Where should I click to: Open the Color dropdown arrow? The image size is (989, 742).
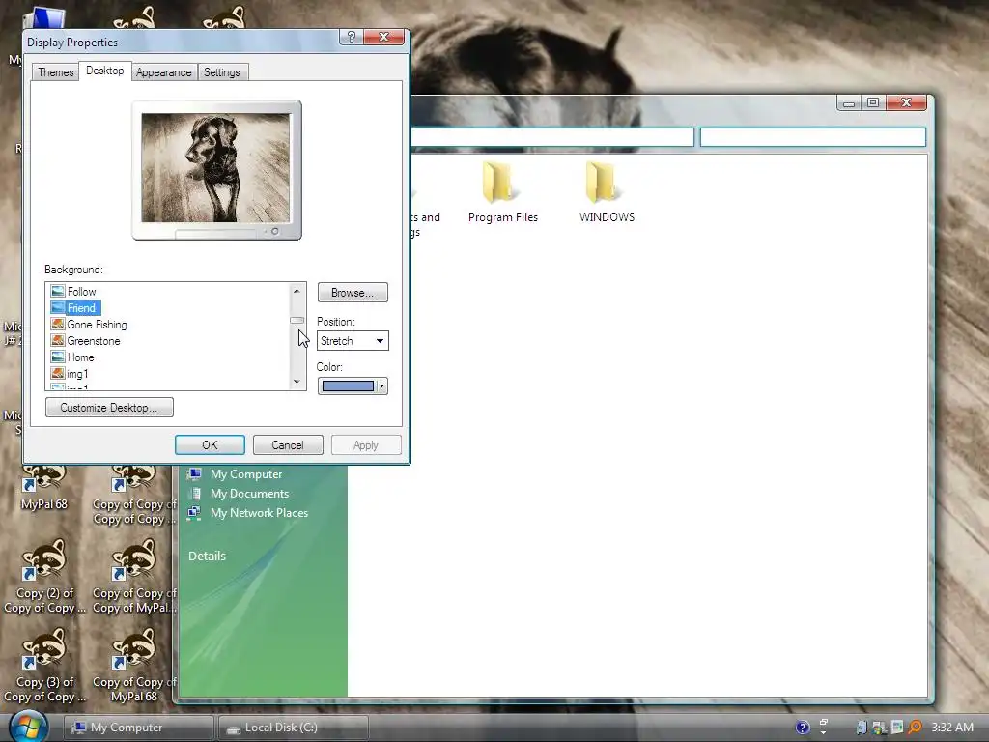[381, 386]
